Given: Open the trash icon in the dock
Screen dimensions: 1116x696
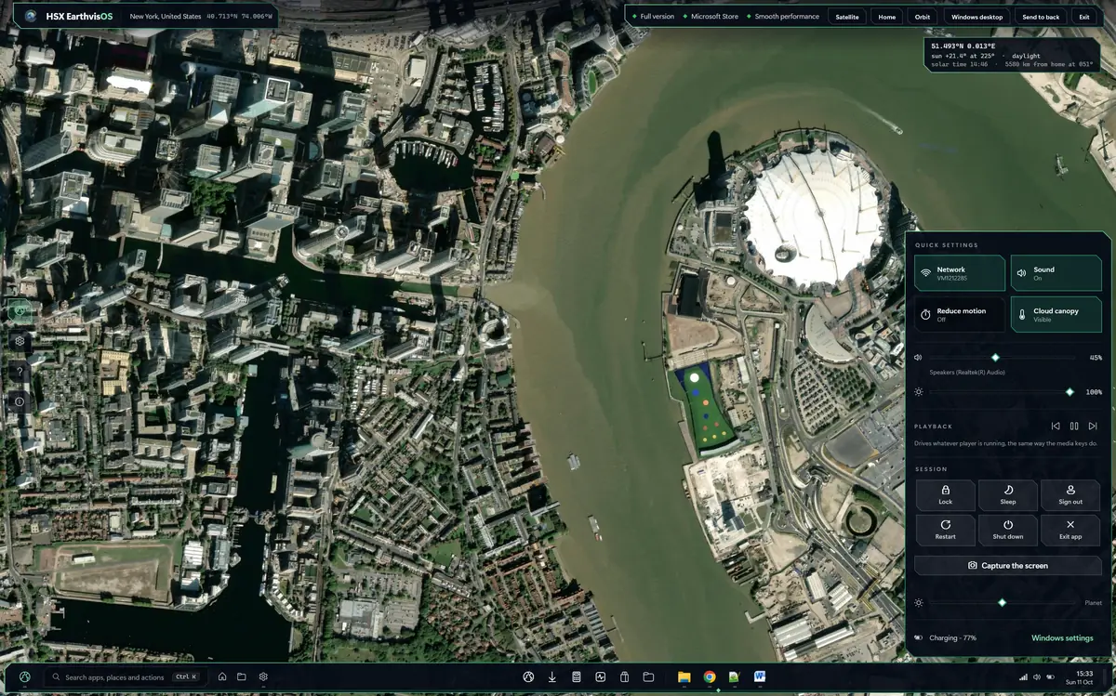Looking at the screenshot, I should (x=625, y=676).
